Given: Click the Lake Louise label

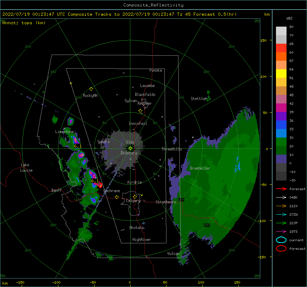Looking at the screenshot, I should 26,168.
